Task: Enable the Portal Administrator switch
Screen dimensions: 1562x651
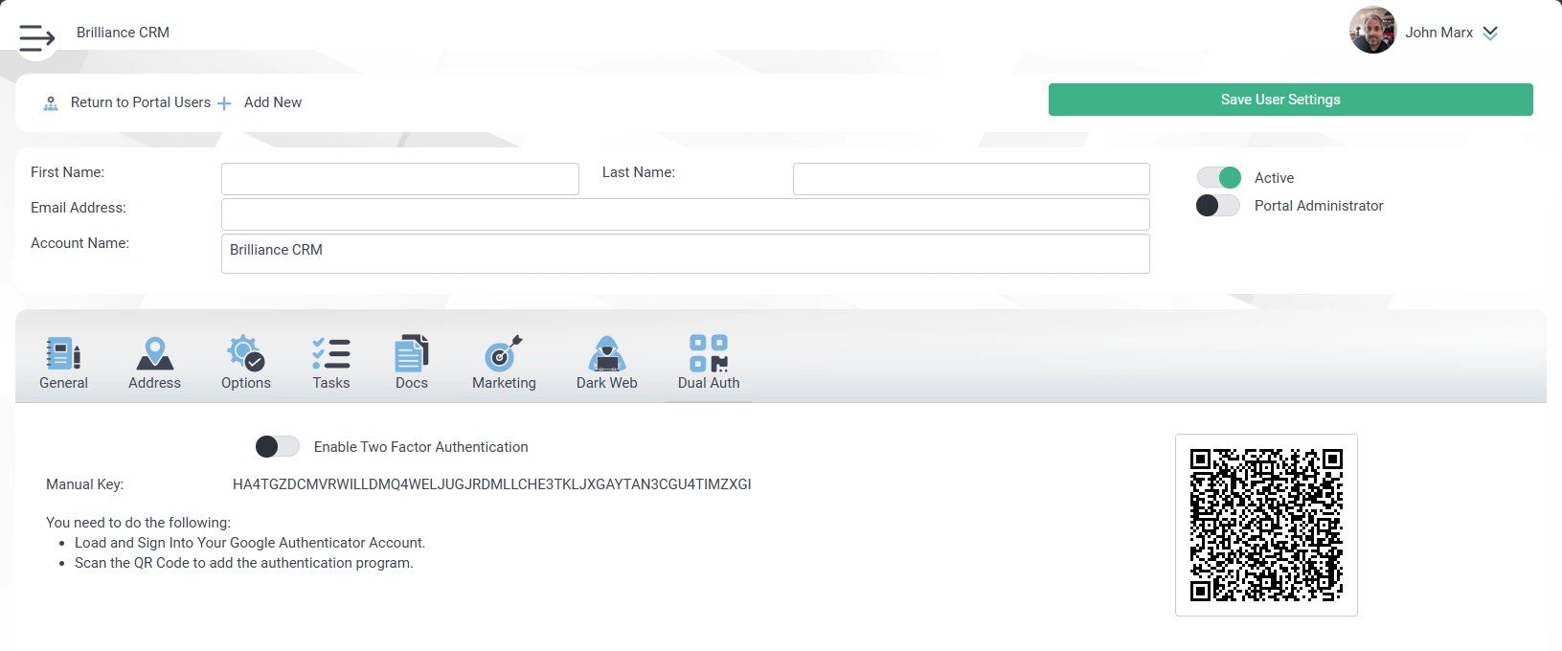Action: click(x=1218, y=206)
